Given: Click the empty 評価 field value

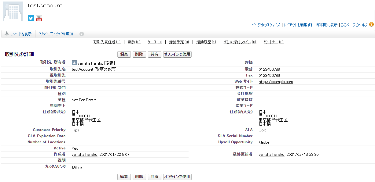Looking at the screenshot, I should (316, 62).
